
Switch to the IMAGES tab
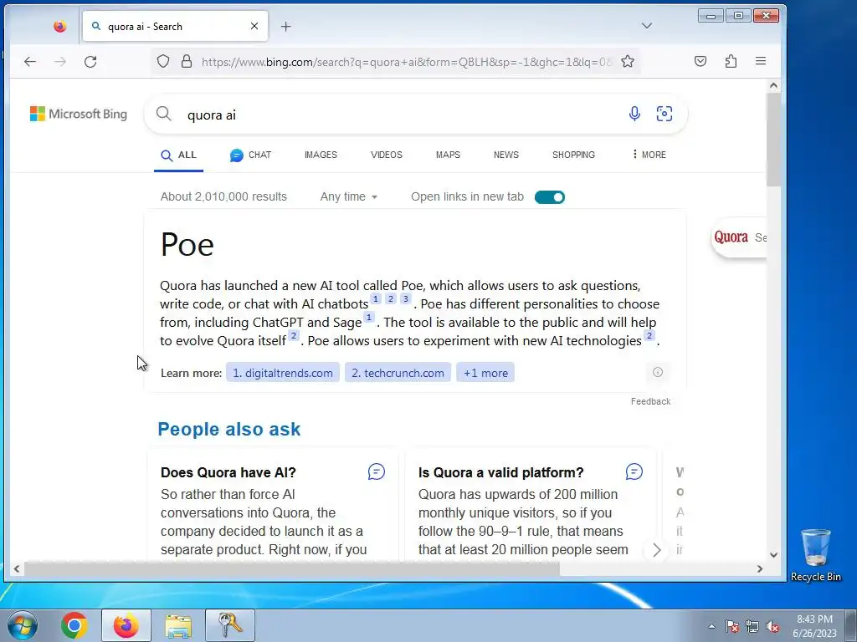coord(321,155)
